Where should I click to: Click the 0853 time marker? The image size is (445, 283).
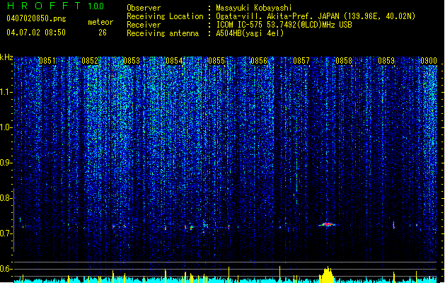132,61
